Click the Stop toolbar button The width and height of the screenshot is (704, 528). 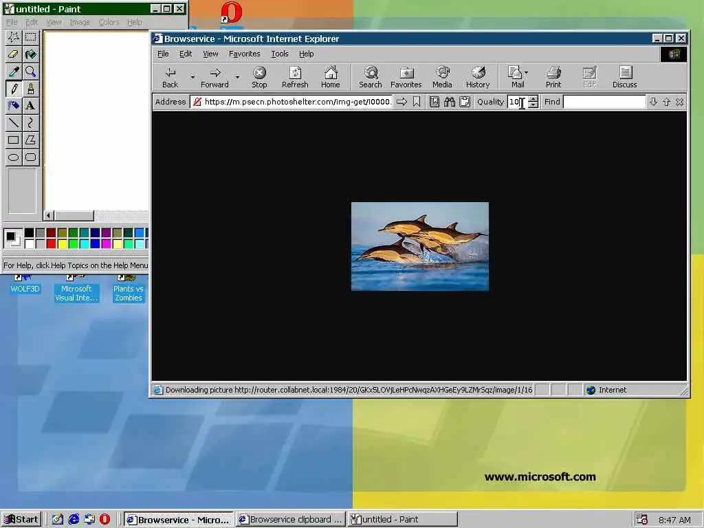259,77
